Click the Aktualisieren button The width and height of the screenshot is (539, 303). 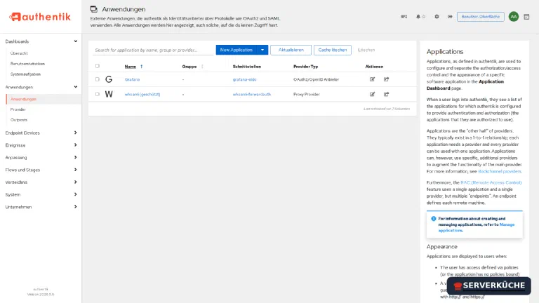tap(291, 50)
